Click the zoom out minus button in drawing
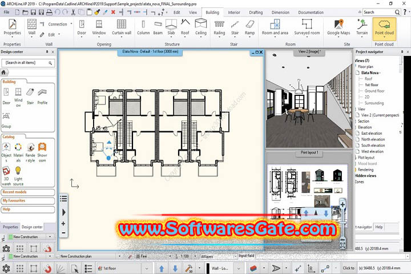The image size is (411, 274). tap(63, 233)
